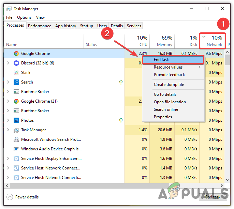Switch to the Users tab
The width and height of the screenshot is (234, 209).
102,26
